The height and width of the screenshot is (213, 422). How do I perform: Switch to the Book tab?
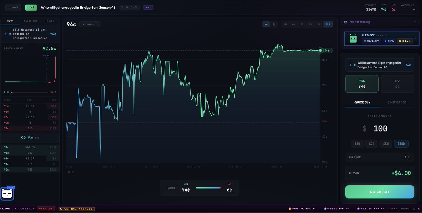[9, 21]
